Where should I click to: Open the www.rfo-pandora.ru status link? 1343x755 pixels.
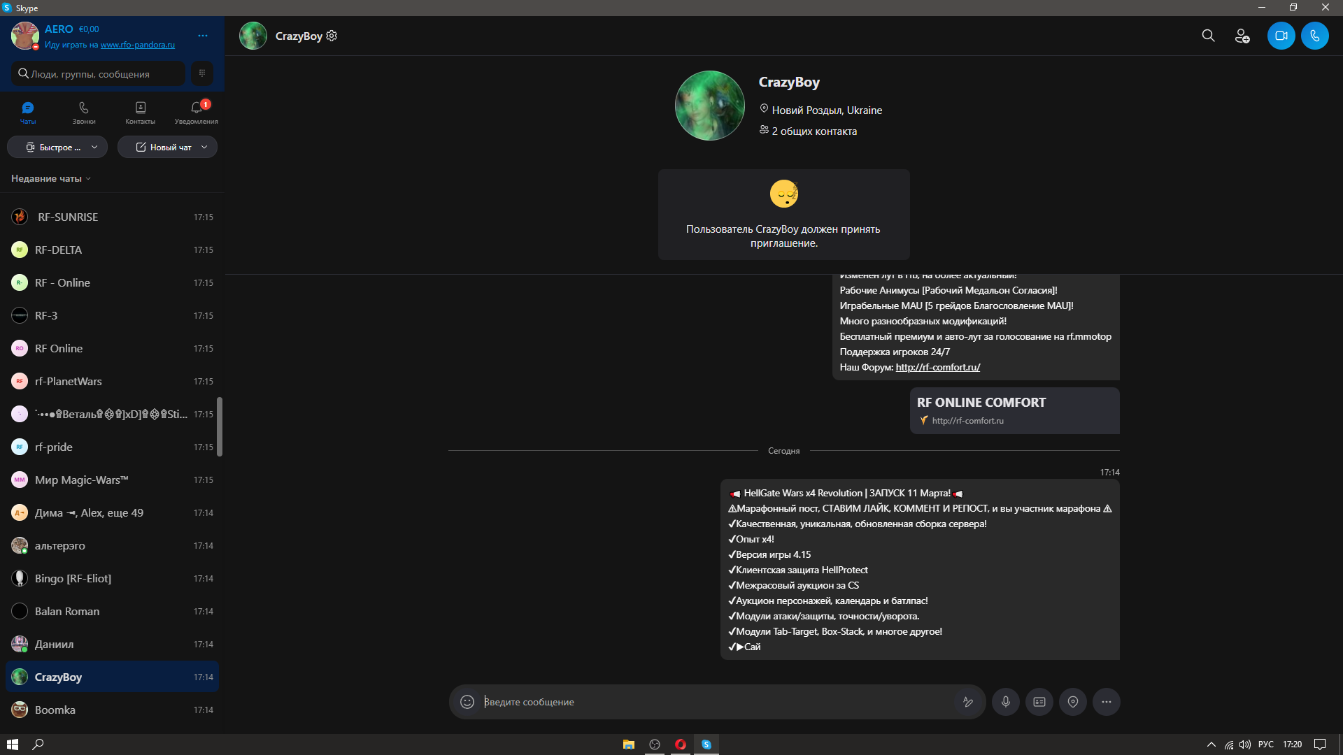coord(138,45)
